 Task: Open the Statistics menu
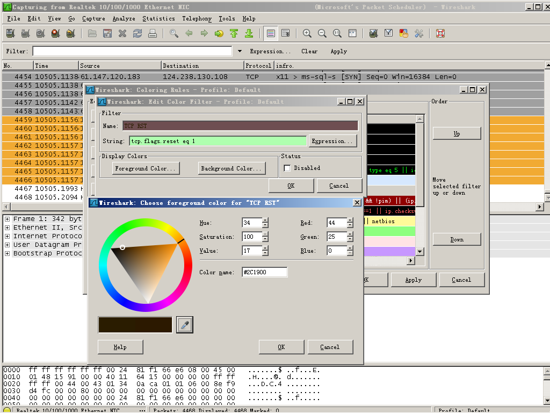(x=158, y=19)
